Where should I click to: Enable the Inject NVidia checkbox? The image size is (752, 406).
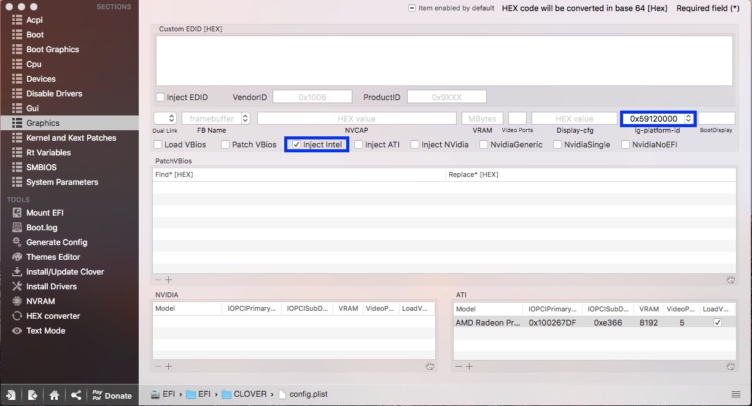coord(415,144)
